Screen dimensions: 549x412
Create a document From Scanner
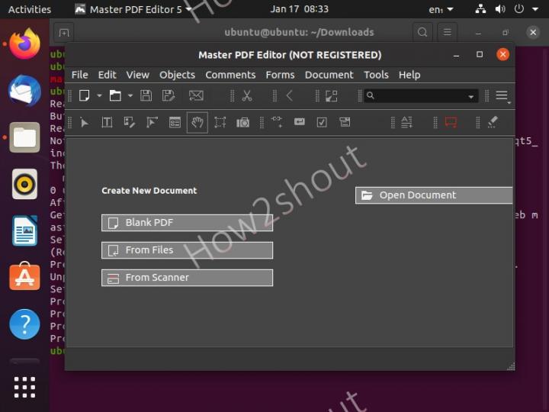(187, 278)
